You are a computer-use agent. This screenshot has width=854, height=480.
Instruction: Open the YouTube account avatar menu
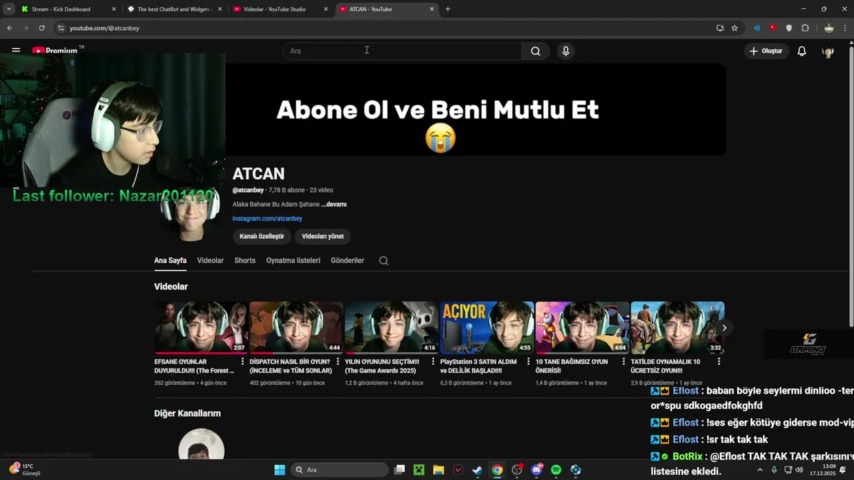click(828, 51)
